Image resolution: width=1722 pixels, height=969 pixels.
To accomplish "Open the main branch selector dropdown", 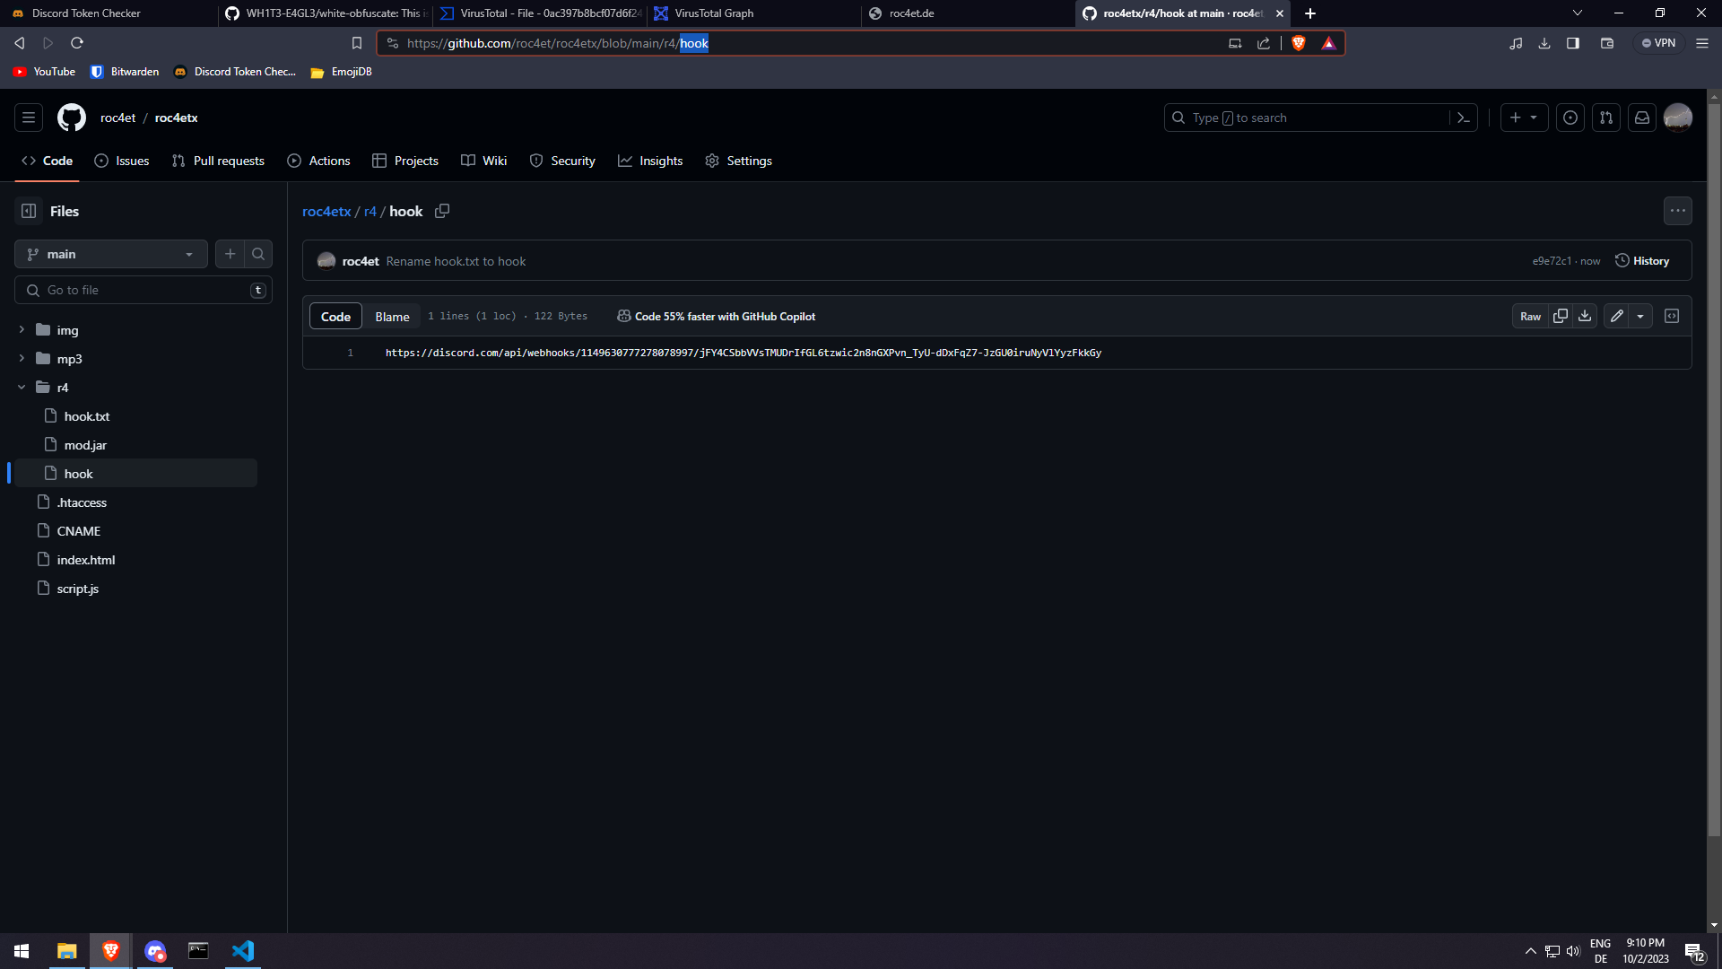I will click(x=111, y=254).
